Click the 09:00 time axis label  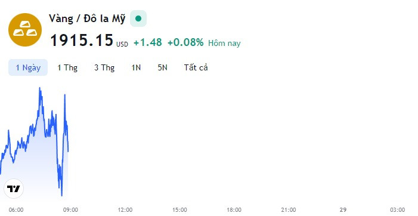coord(70,210)
